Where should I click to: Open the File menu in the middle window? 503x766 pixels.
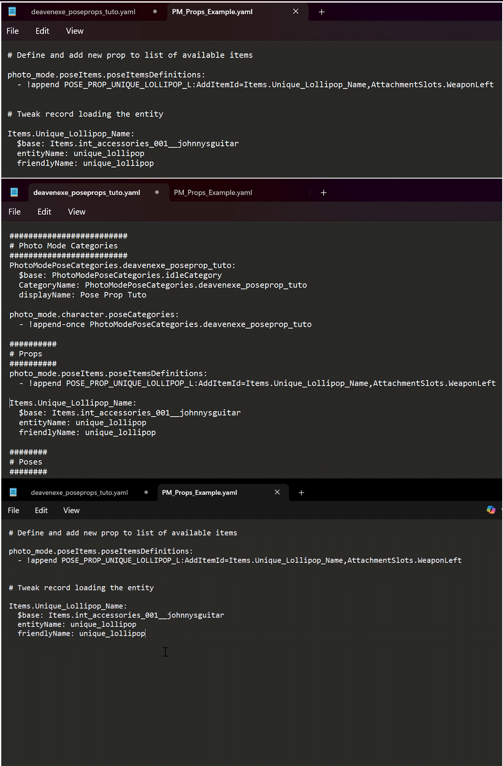14,212
